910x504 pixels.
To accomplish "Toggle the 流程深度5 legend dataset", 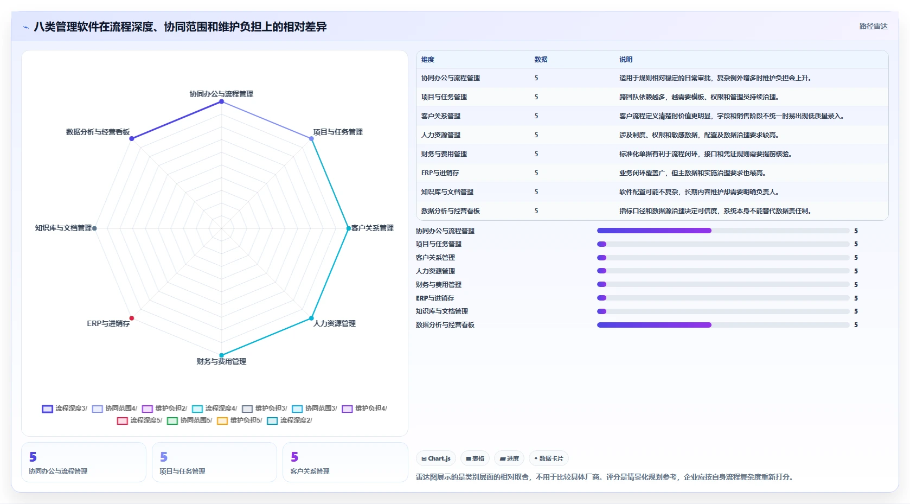I will pyautogui.click(x=139, y=420).
